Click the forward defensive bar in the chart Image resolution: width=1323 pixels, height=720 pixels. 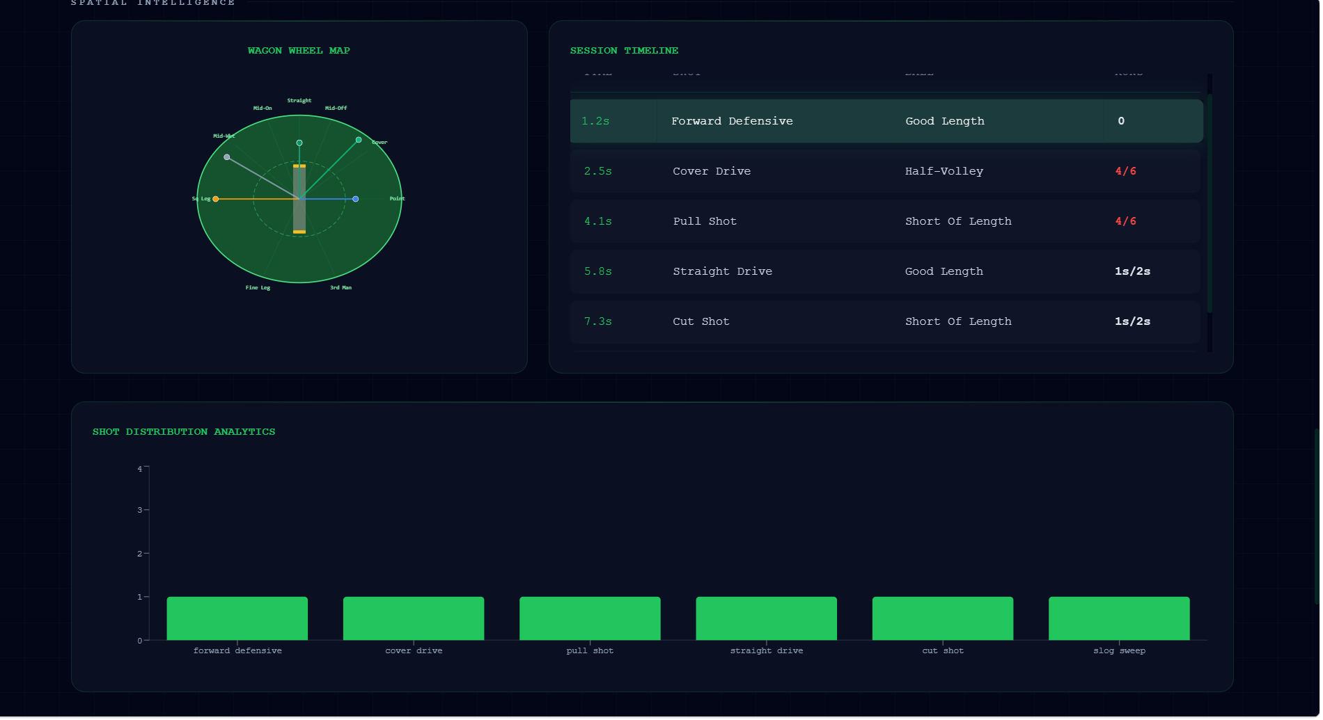237,618
